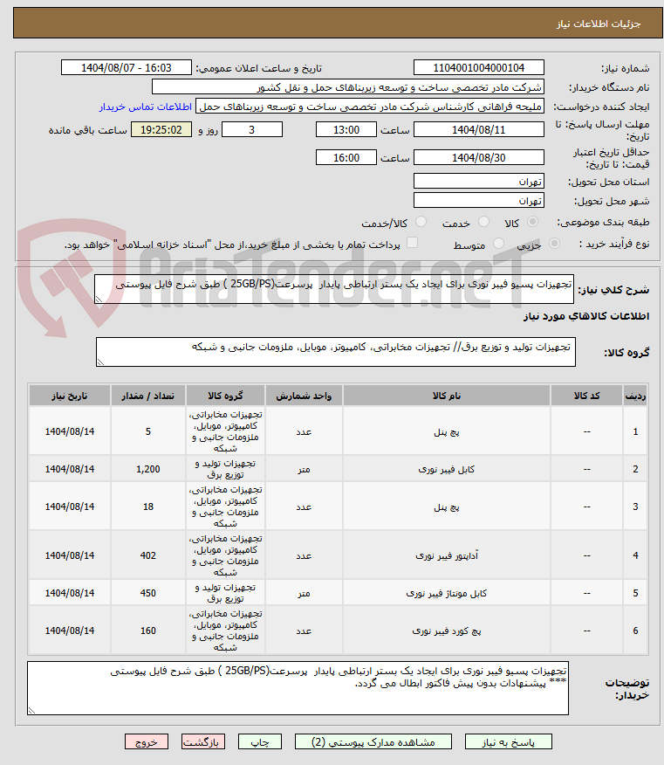
Task: Click the ایجاد کننده درخواست field
Action: coord(370,107)
